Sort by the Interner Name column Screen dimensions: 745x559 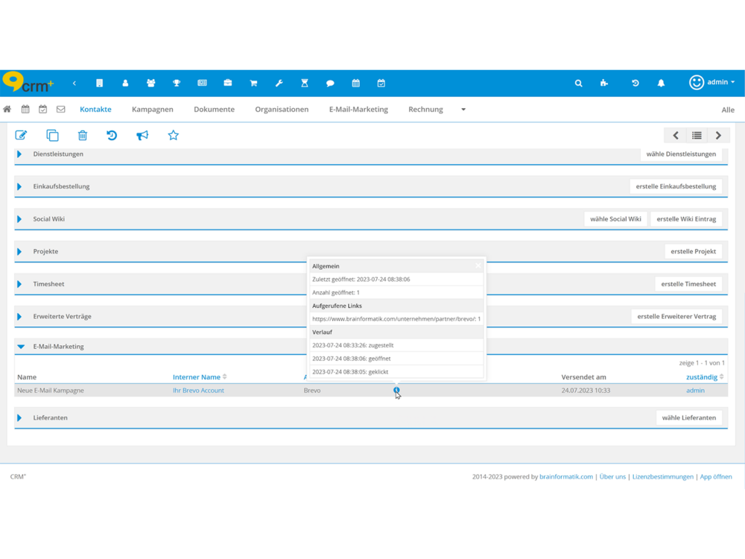pyautogui.click(x=197, y=377)
